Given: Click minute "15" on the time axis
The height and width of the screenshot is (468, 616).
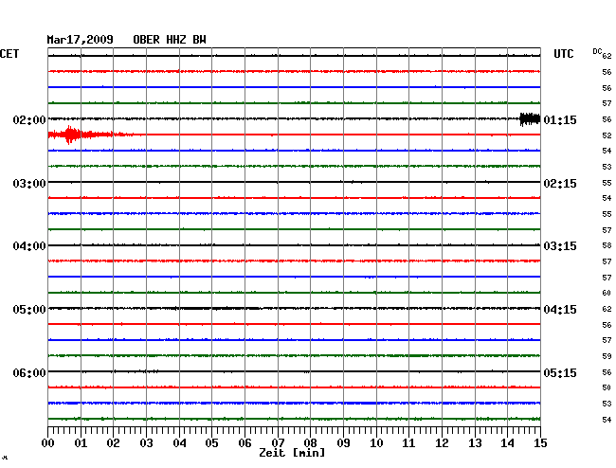Looking at the screenshot, I should tap(540, 442).
